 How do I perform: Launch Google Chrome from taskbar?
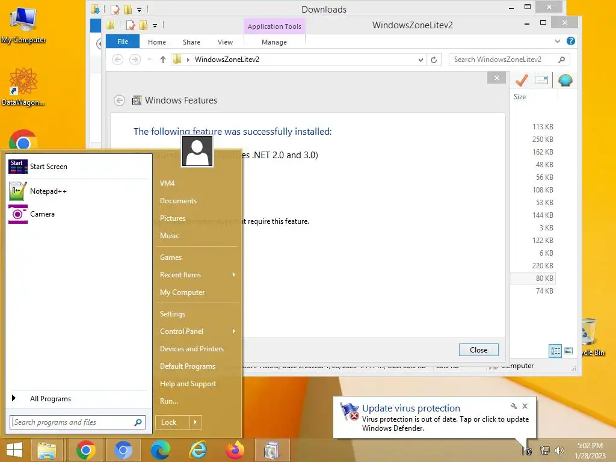pyautogui.click(x=85, y=450)
